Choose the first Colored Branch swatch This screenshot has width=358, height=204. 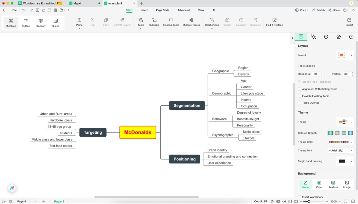(330, 133)
